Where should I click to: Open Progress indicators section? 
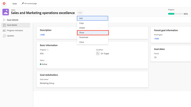tap(15, 30)
